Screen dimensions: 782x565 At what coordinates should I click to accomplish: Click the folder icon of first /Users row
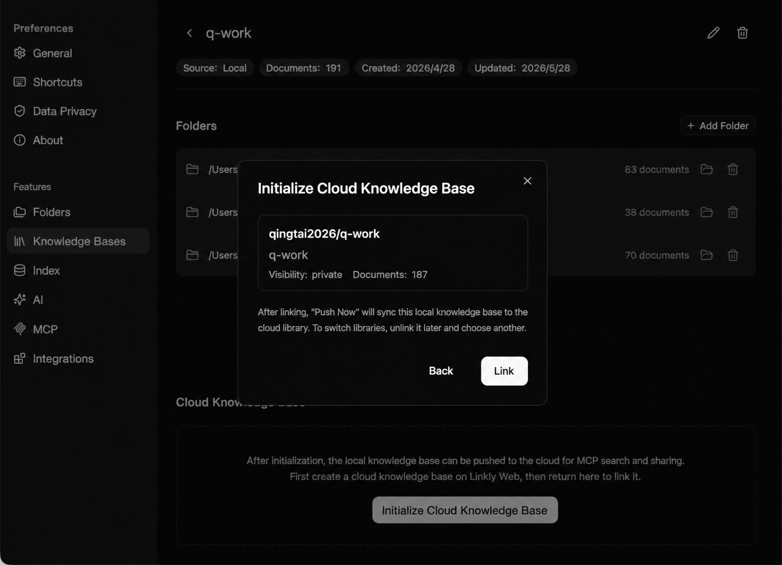click(x=192, y=169)
